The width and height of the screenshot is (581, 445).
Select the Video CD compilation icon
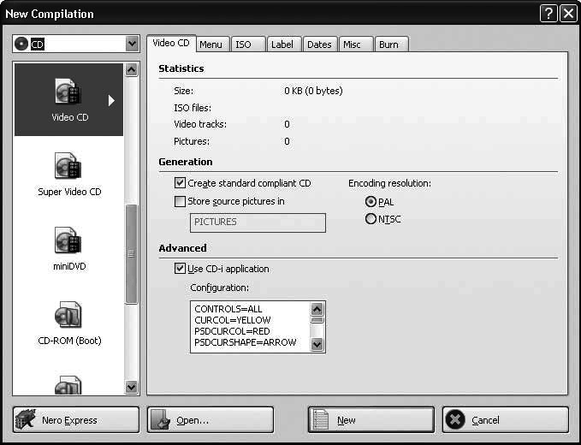pos(68,92)
